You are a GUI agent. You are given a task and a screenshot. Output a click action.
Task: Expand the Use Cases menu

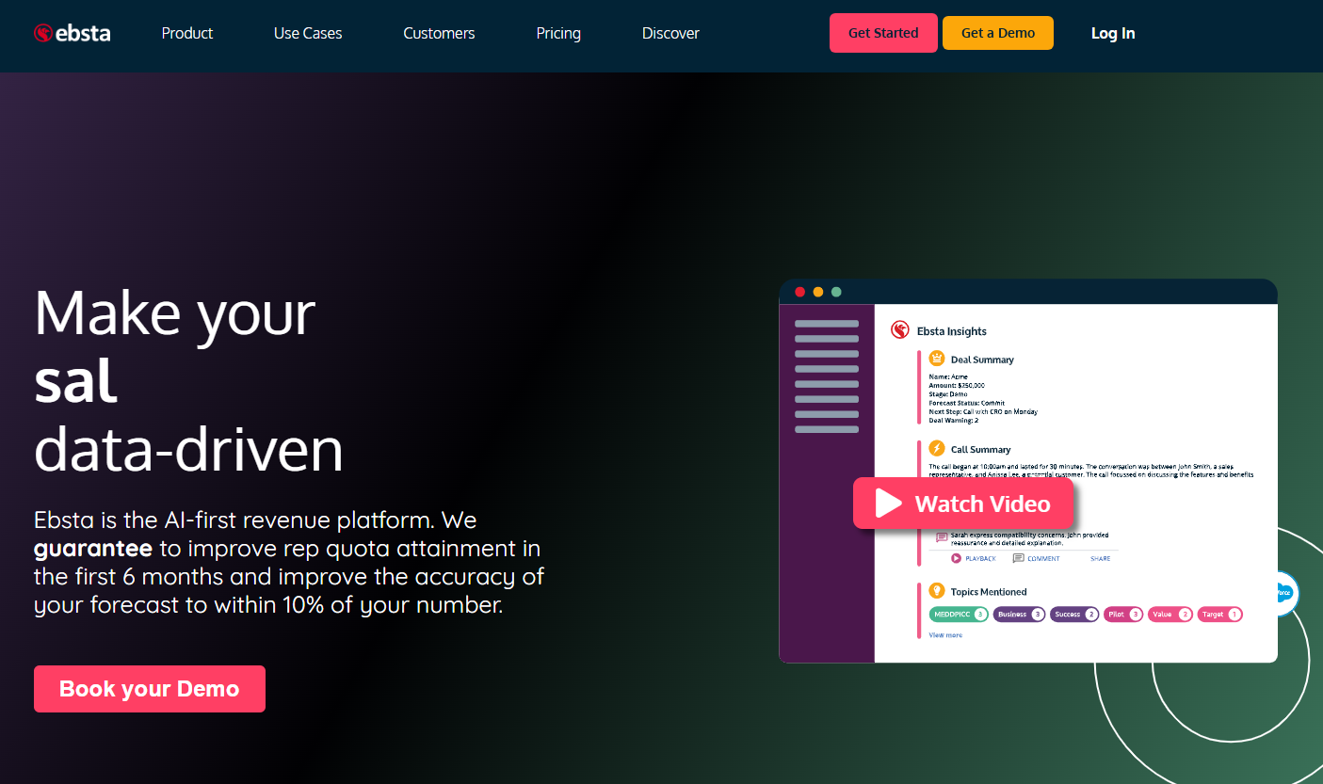(308, 33)
